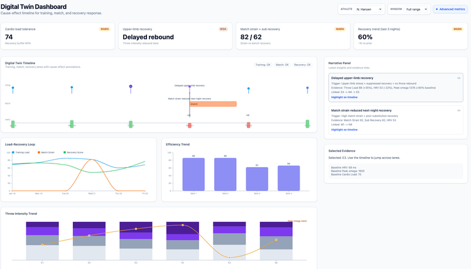Viewport: 471px width, 269px height.
Task: Click the first blue training pin on timeline
Action: click(x=13, y=89)
